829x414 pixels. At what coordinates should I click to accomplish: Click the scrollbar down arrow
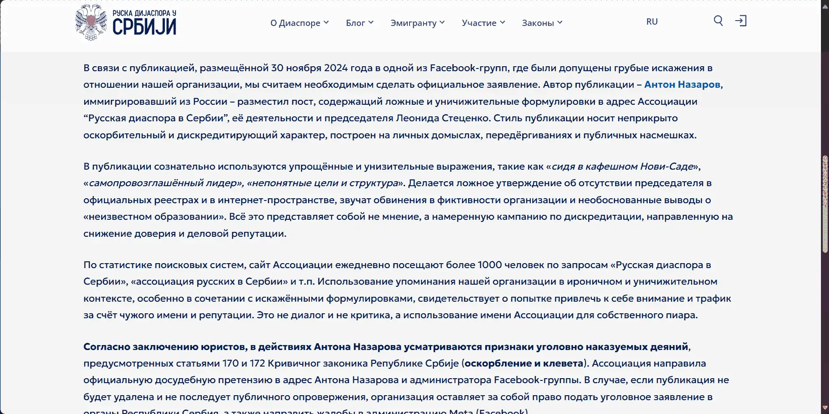(x=825, y=408)
